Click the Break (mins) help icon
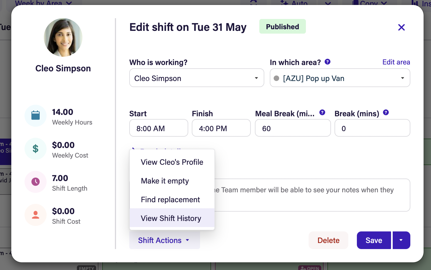The width and height of the screenshot is (431, 270). tap(386, 112)
